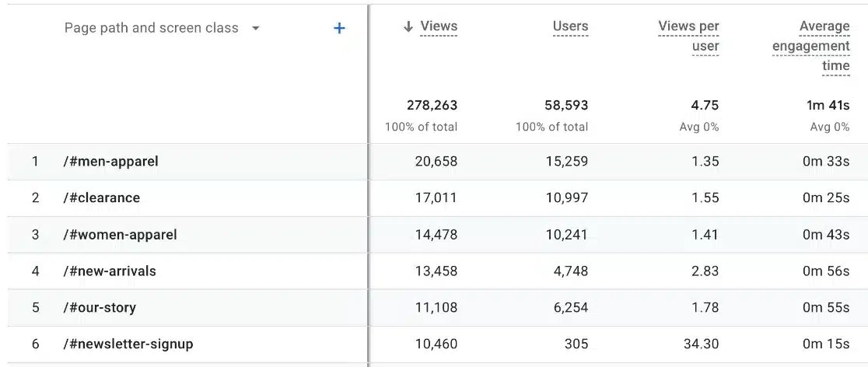Click Average engagement time column header
Image resolution: width=868 pixels, height=367 pixels.
(x=811, y=46)
